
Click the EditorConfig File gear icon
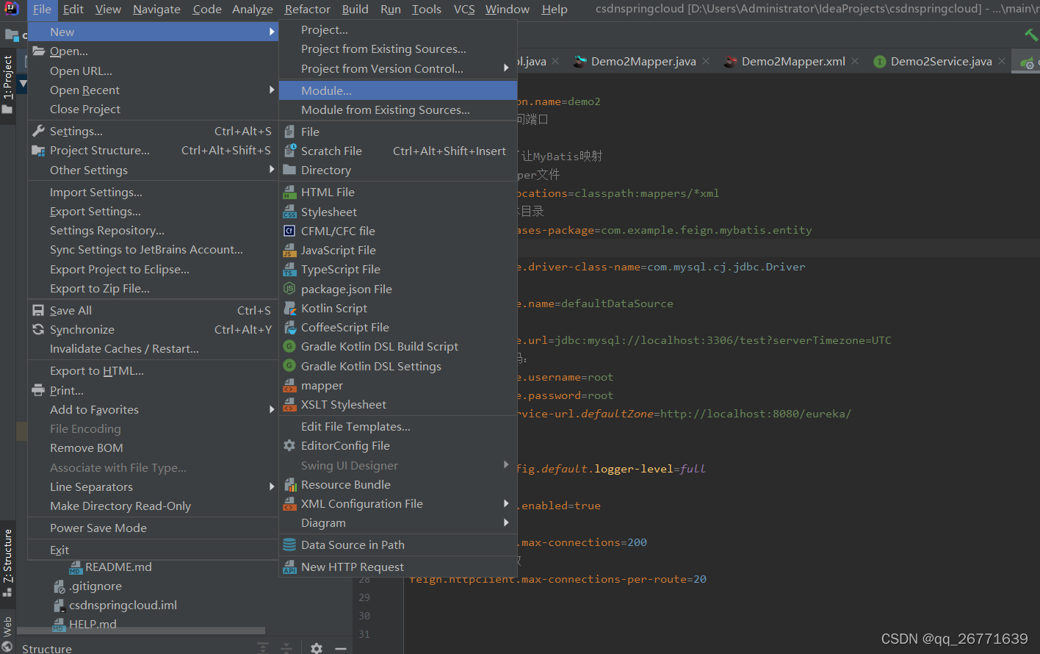289,445
